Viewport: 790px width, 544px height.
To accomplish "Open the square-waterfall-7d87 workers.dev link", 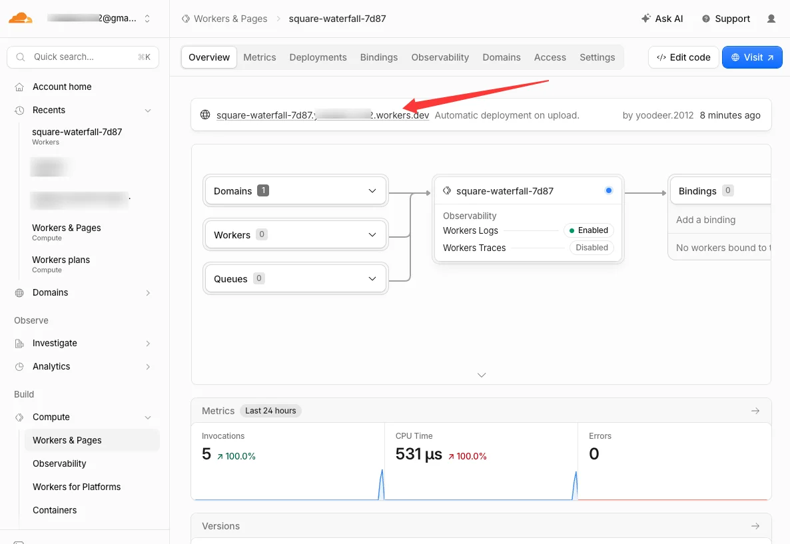I will point(322,115).
